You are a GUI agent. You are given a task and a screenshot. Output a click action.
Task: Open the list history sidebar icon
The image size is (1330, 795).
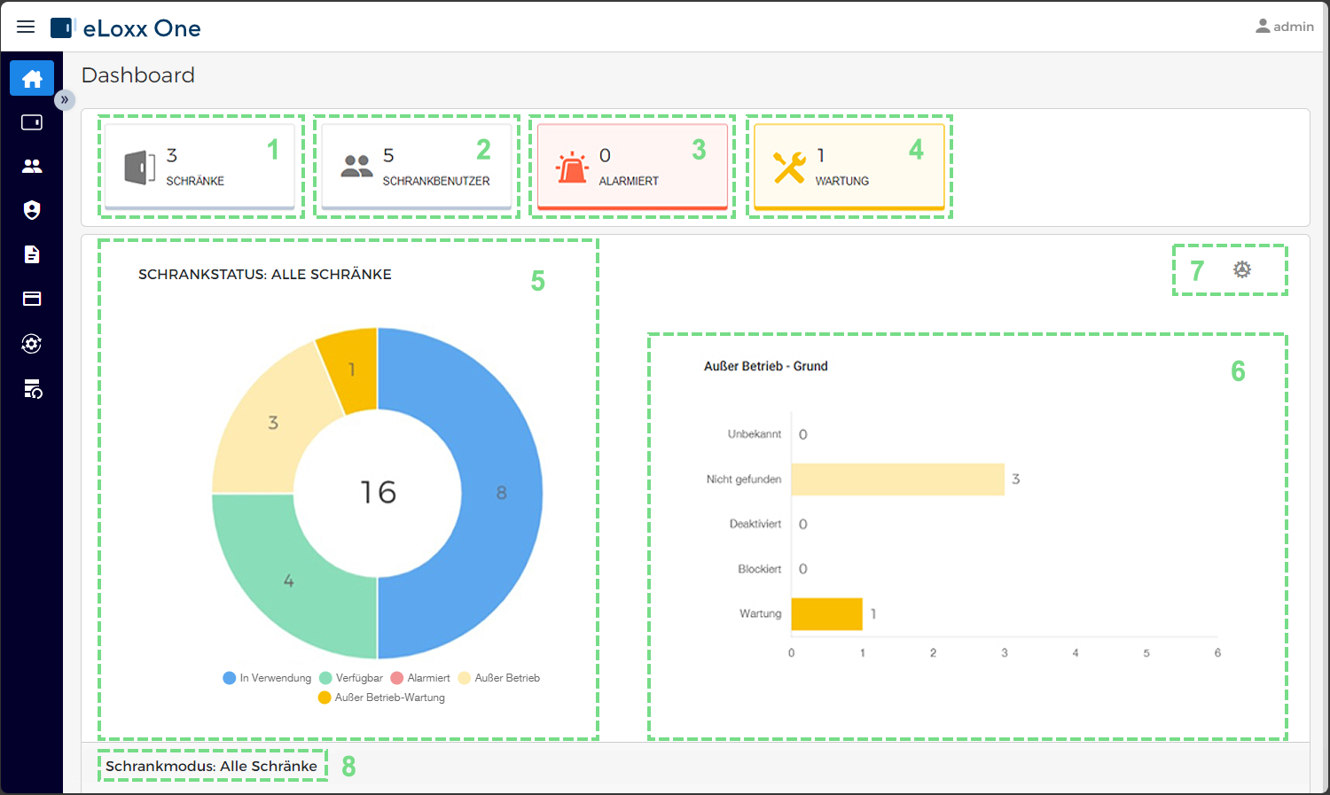coord(33,388)
